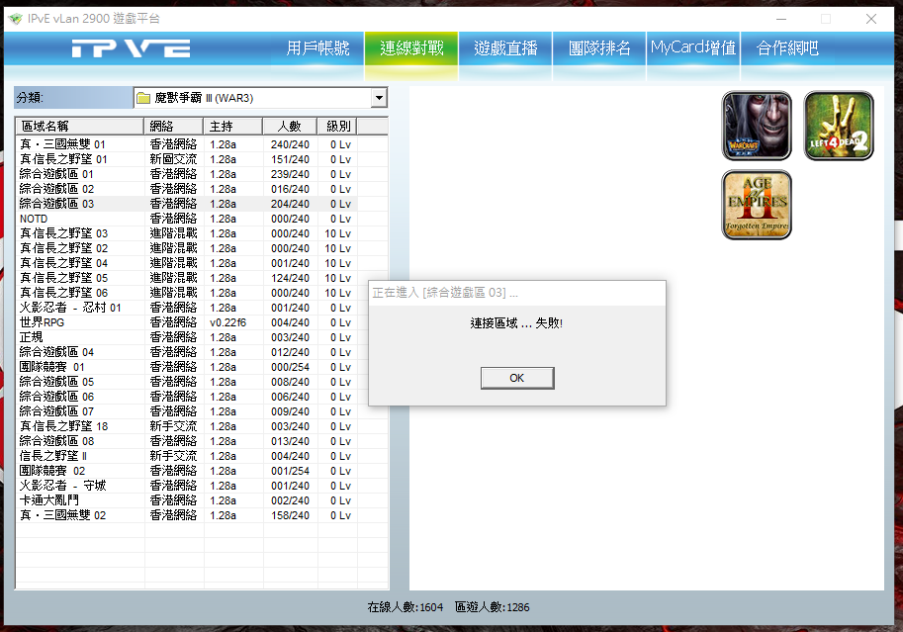Image resolution: width=903 pixels, height=632 pixels.
Task: Click the 在線人數:1604 status text
Action: tap(406, 607)
